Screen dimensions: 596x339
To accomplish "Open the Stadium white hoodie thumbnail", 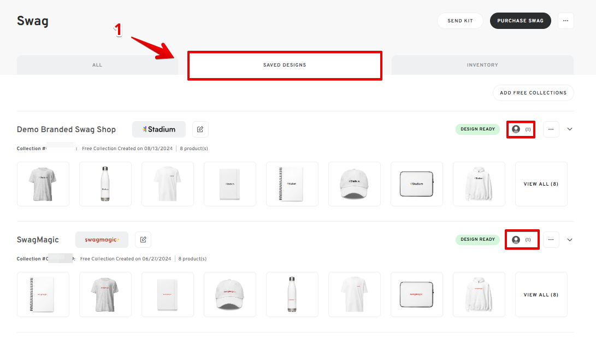I will pos(479,184).
